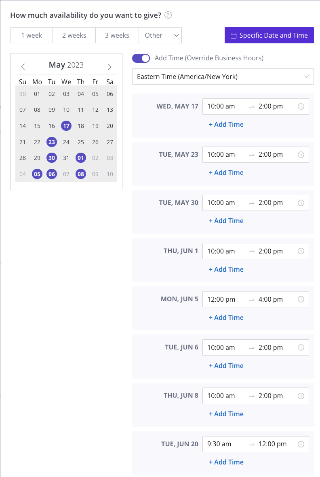The image size is (320, 477).
Task: Click clock icon for Mon, Jun 5
Action: point(301,299)
